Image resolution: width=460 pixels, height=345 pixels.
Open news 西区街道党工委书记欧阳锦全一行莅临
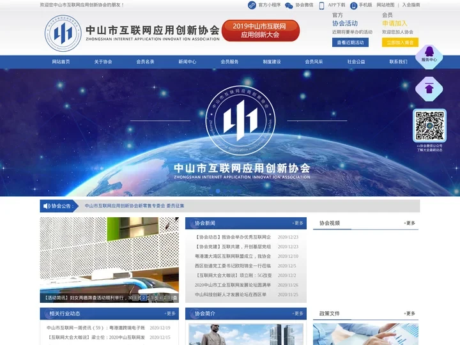click(233, 266)
